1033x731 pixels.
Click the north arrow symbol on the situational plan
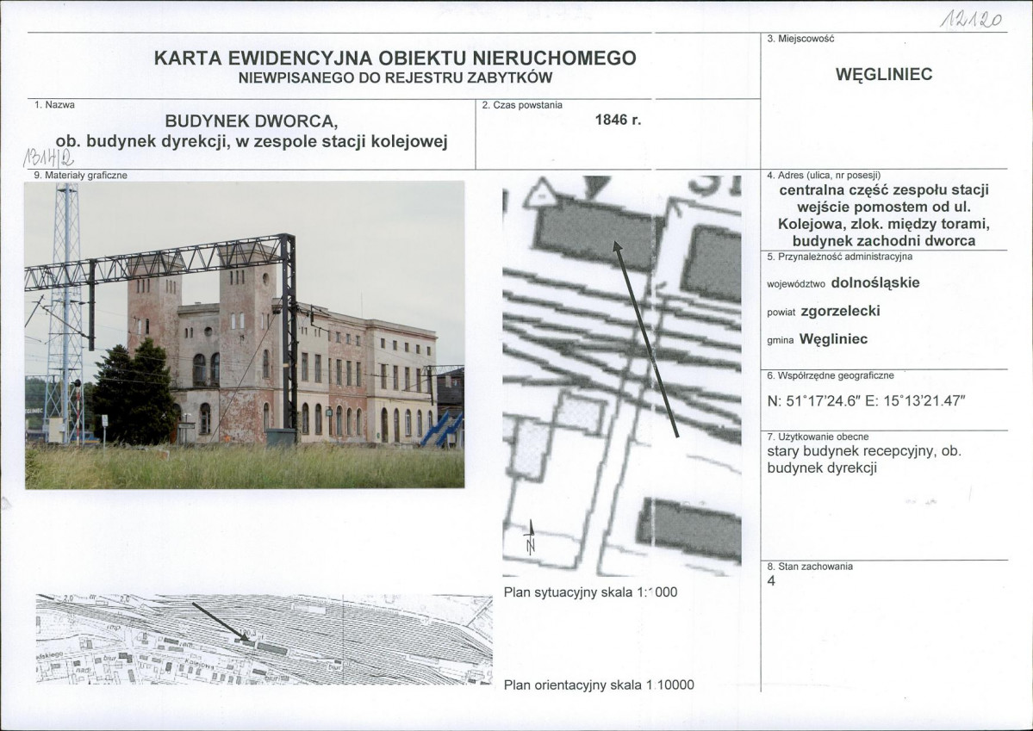pos(531,537)
